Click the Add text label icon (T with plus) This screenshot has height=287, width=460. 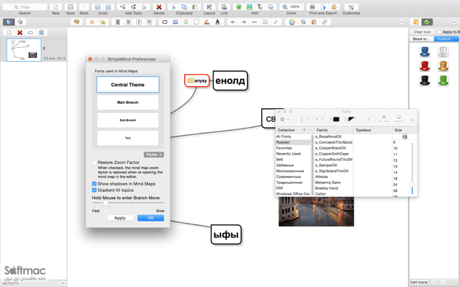pyautogui.click(x=260, y=7)
